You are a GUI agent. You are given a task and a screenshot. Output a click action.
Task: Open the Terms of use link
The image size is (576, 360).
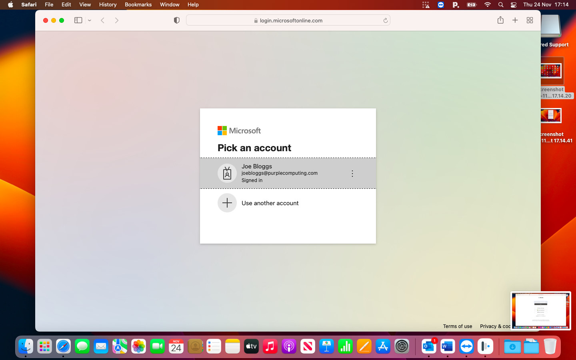click(x=457, y=326)
